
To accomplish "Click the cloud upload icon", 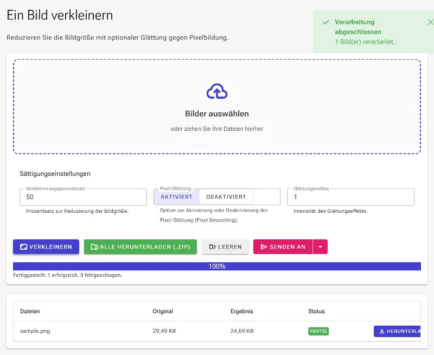I will click(217, 91).
